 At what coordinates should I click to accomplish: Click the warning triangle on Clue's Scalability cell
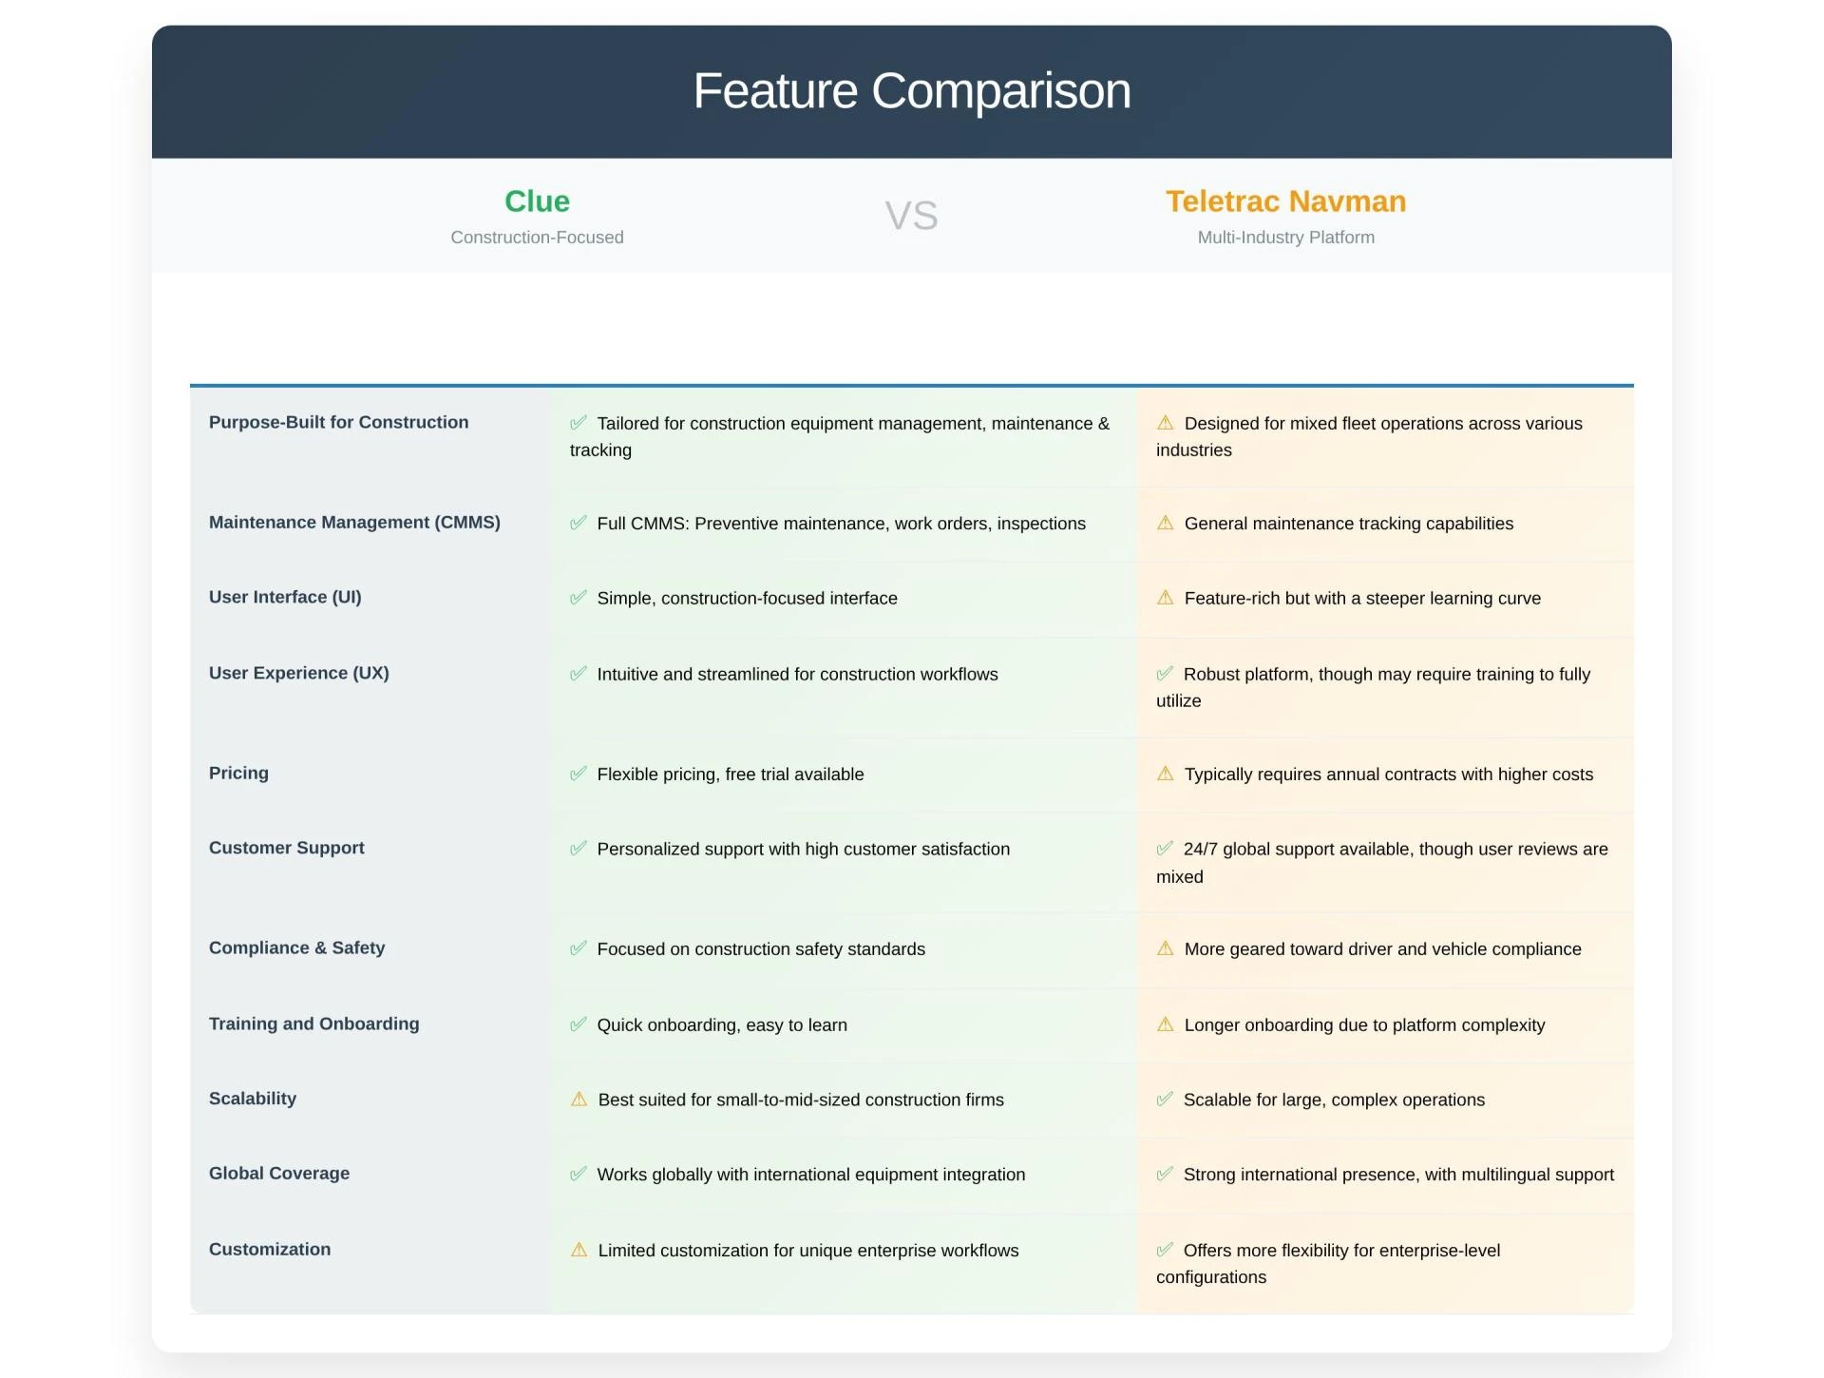[x=579, y=1100]
